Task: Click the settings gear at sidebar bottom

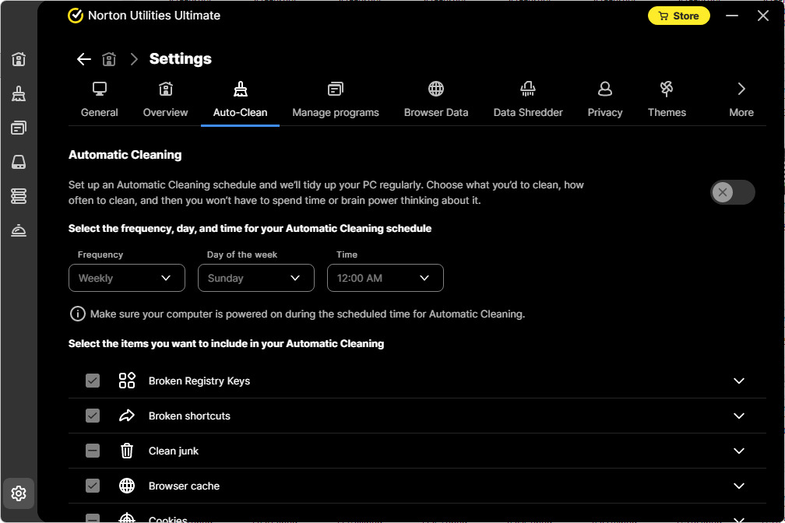Action: tap(18, 493)
